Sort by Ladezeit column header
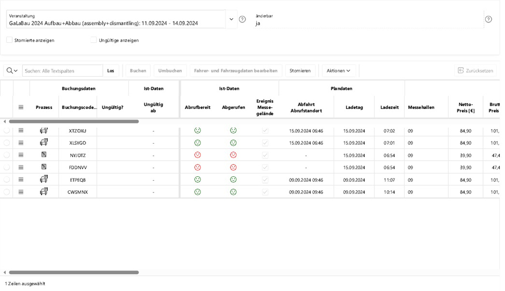 389,107
